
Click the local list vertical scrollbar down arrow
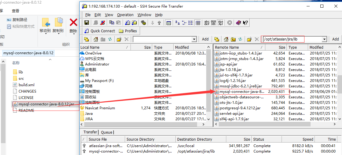[x=208, y=119]
